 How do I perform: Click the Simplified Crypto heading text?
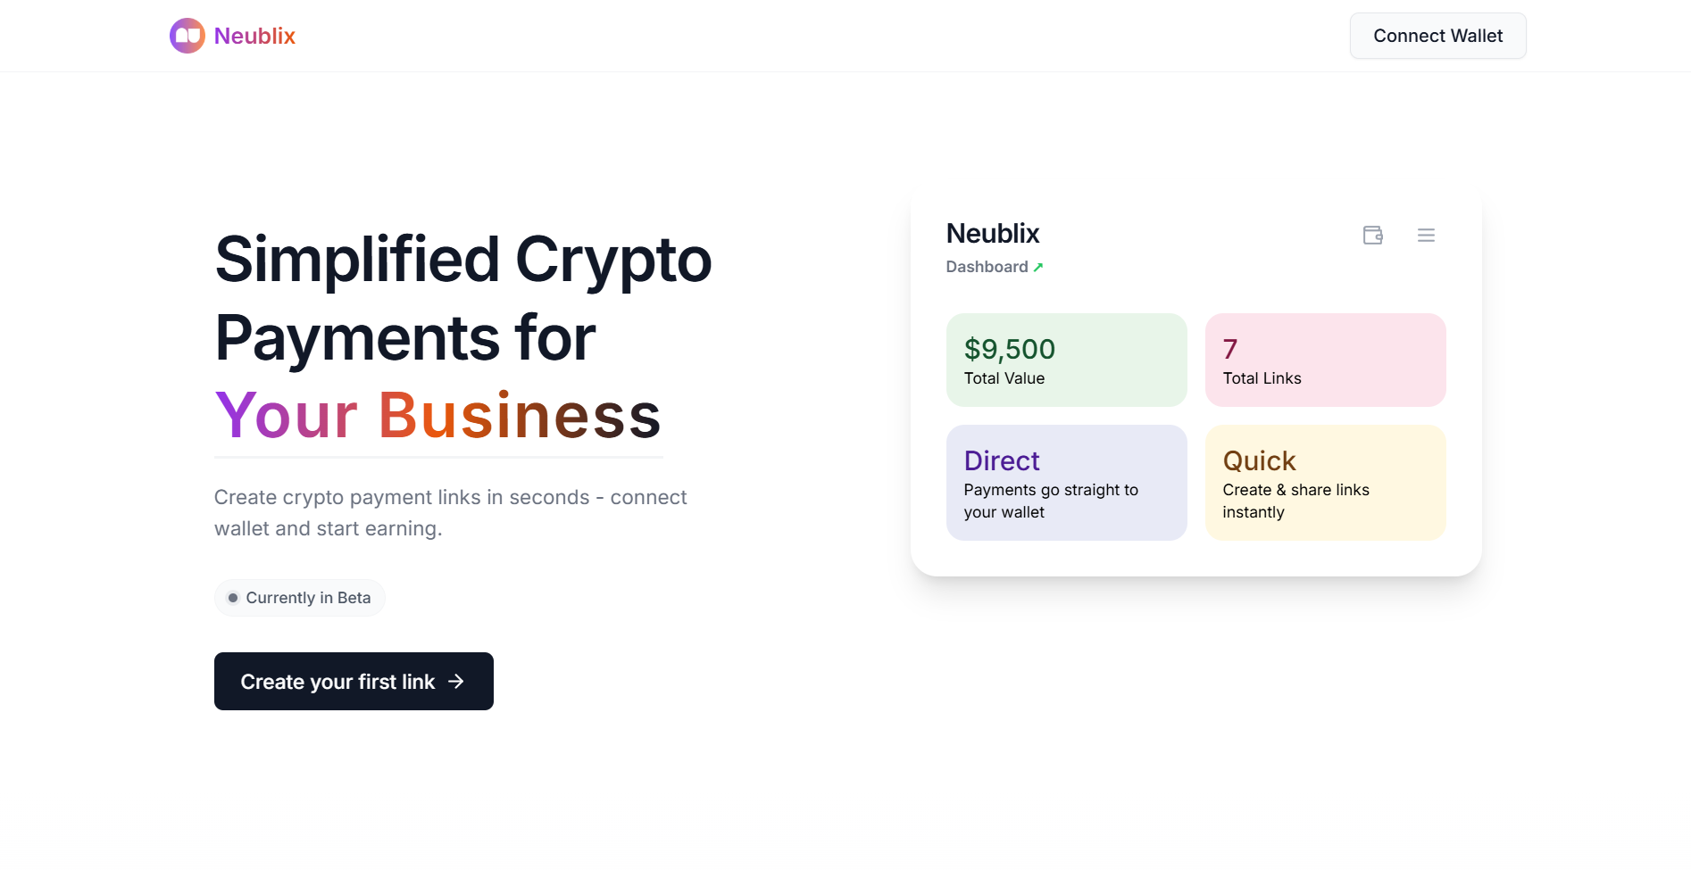(463, 260)
